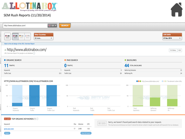Click the Referring IPs bar
Viewport: 185px width, 139px height.
[x=172, y=96]
